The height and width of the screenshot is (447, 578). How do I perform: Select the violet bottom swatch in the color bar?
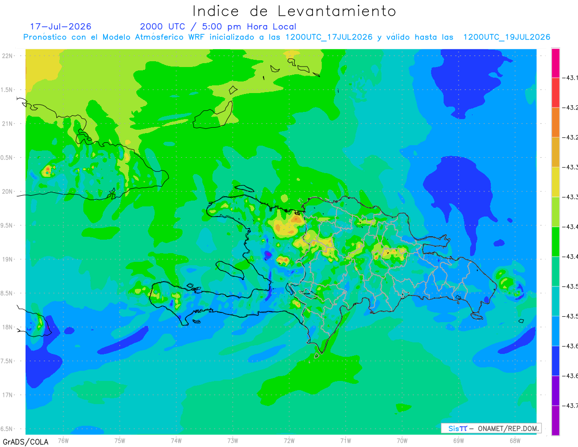point(555,420)
